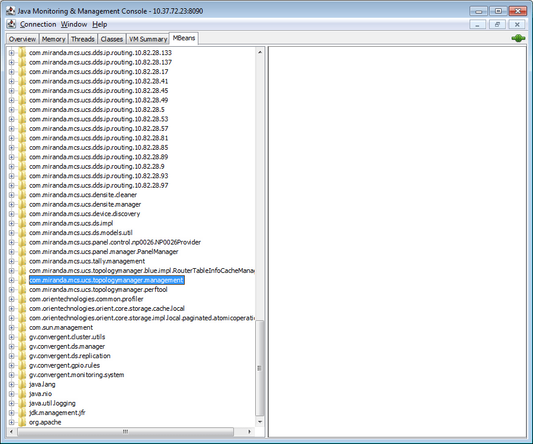The height and width of the screenshot is (444, 533).
Task: Restore the inner connection frame
Action: [x=497, y=24]
